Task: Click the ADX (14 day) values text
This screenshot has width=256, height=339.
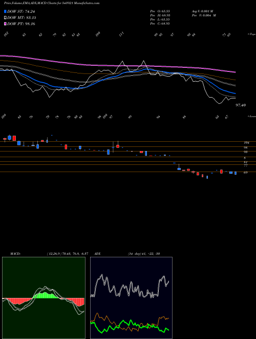Action: (x=143, y=254)
